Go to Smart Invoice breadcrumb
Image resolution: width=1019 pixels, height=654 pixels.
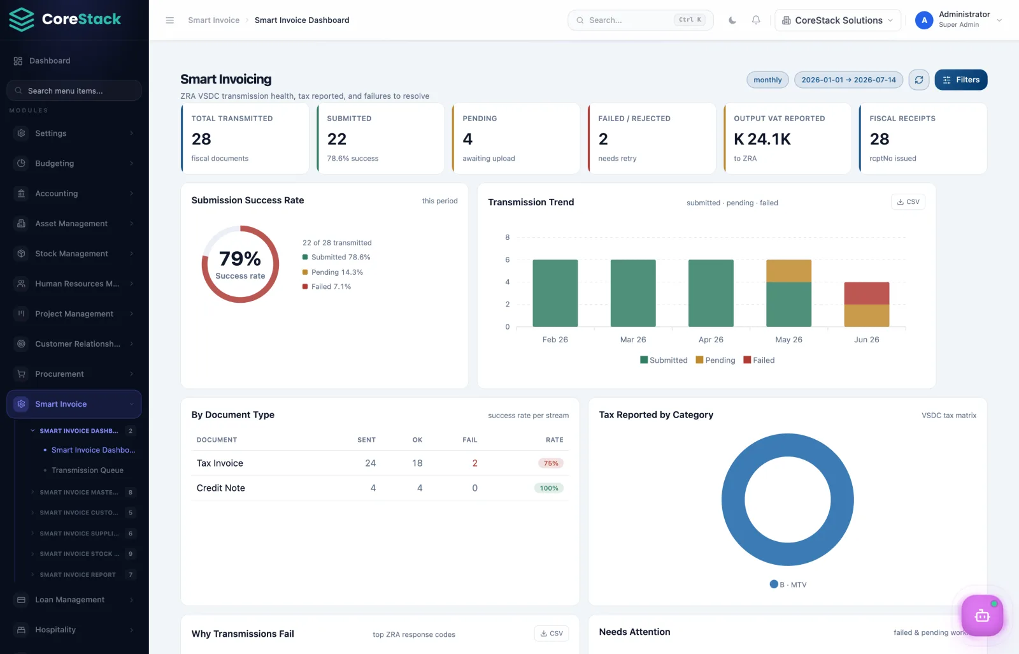[x=214, y=20]
